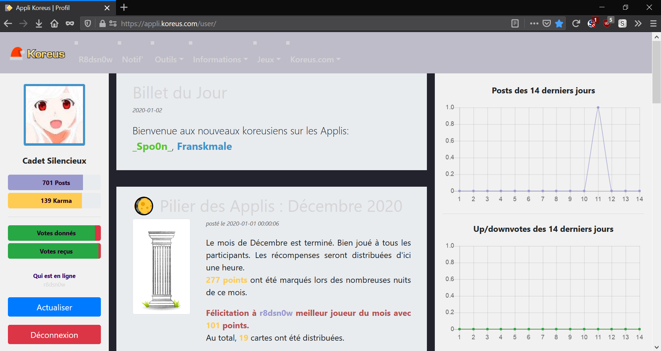Screen dimensions: 661x351
Task: Open the Jeux dropdown menu
Action: pyautogui.click(x=269, y=60)
